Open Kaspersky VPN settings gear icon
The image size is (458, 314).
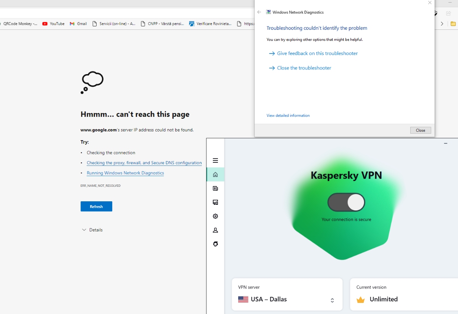click(215, 216)
